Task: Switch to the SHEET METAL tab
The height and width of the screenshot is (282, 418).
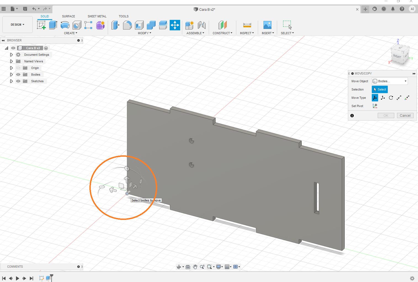Action: (x=97, y=16)
